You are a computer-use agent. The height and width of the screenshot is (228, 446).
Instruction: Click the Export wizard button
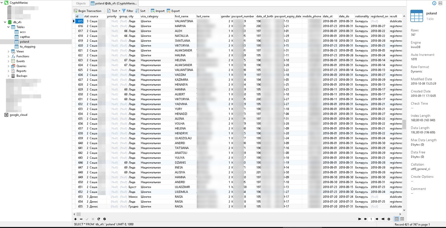(x=173, y=11)
